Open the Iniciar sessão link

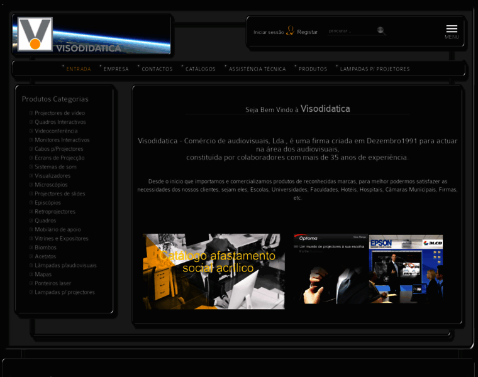[x=269, y=32]
